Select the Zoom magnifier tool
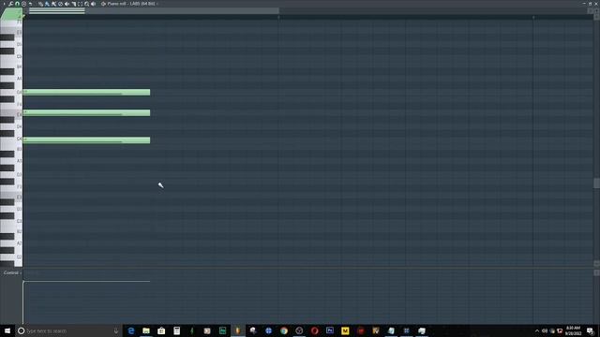This screenshot has height=337, width=600. (87, 4)
